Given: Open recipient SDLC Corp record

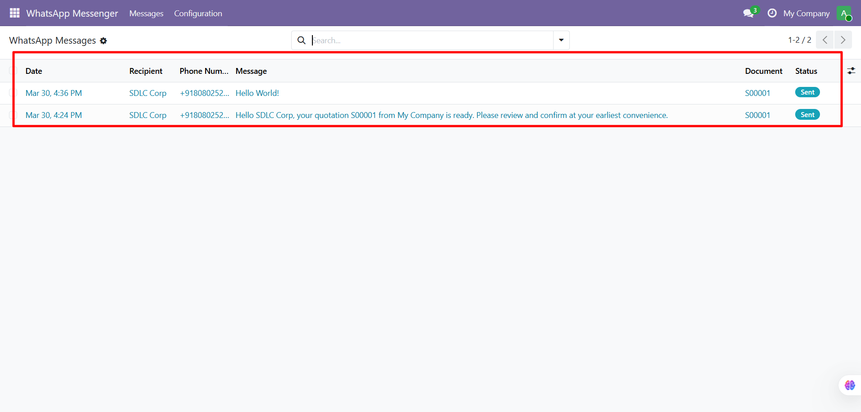Looking at the screenshot, I should point(147,93).
